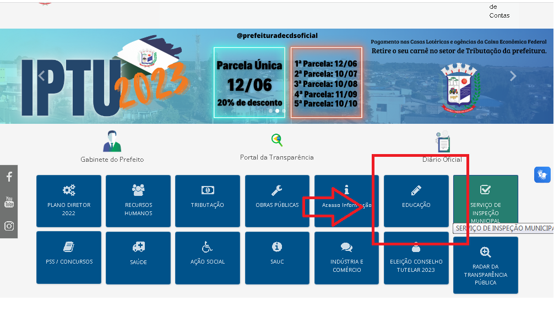Open the Facebook page from the social sidebar
This screenshot has width=554, height=323.
click(x=9, y=177)
